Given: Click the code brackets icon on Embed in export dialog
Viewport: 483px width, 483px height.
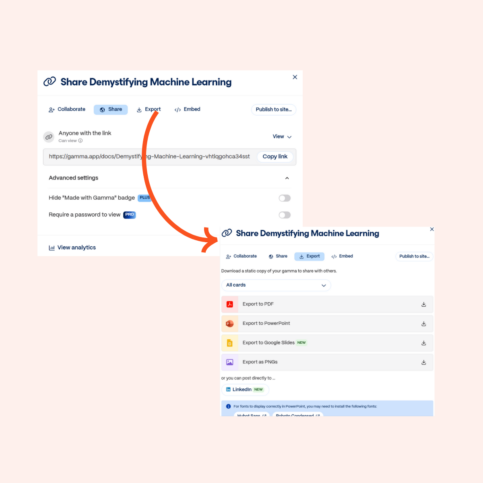Looking at the screenshot, I should (x=334, y=257).
